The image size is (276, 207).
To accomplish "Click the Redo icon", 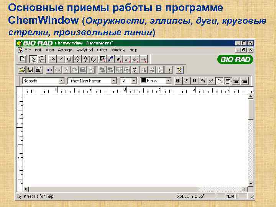I will click(x=58, y=70).
